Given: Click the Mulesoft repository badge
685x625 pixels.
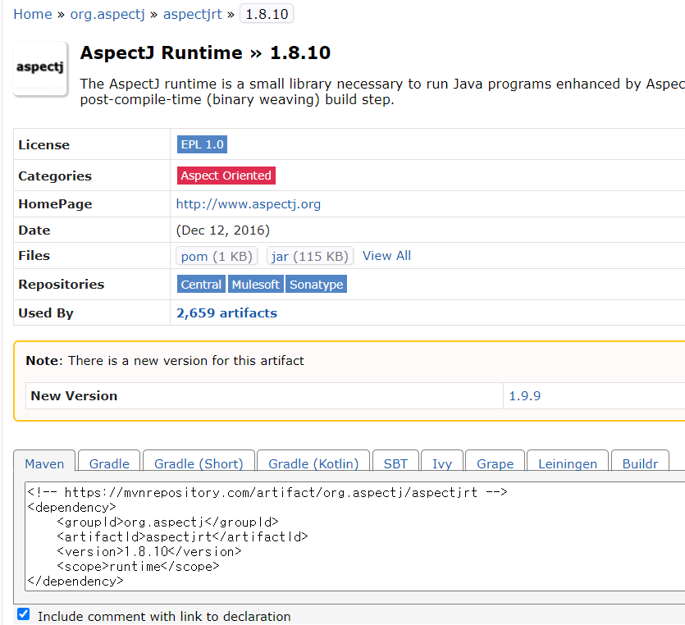Looking at the screenshot, I should pyautogui.click(x=255, y=284).
